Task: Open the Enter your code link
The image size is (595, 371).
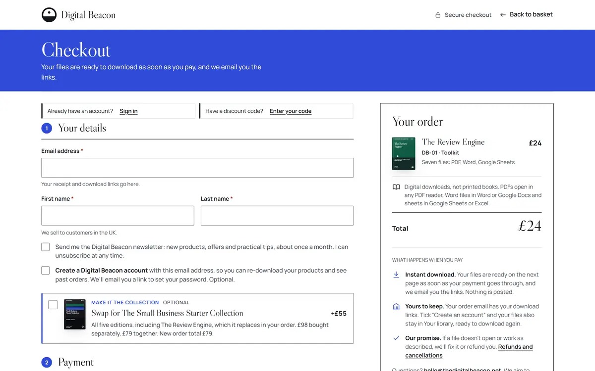Action: tap(291, 111)
